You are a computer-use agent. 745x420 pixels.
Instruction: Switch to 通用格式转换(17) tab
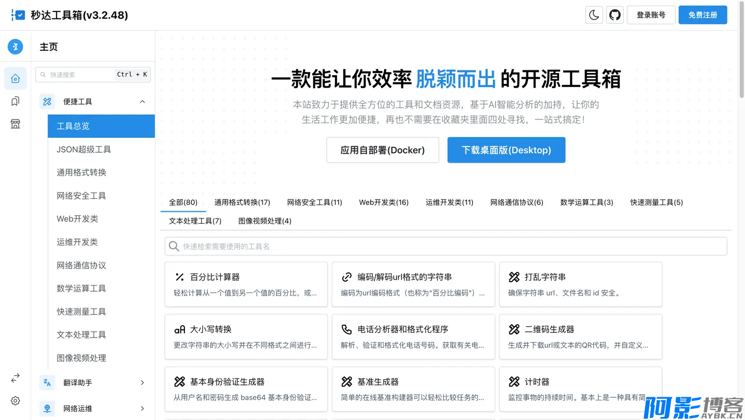tap(242, 202)
